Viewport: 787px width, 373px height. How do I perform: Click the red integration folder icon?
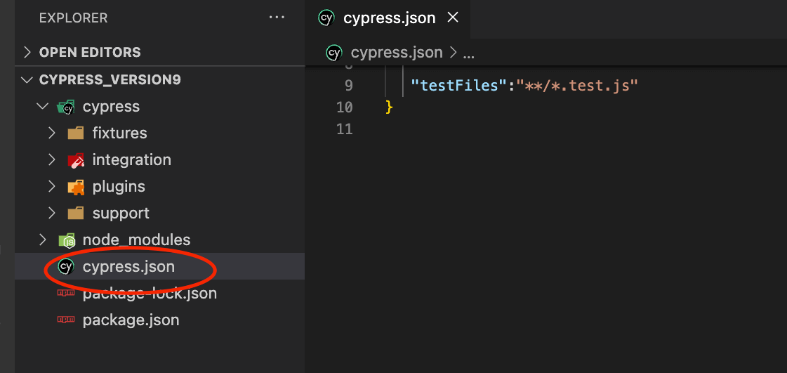[x=76, y=160]
